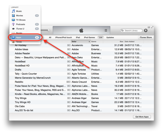
Task: Switch to the iPad tab
Action: click(x=78, y=37)
